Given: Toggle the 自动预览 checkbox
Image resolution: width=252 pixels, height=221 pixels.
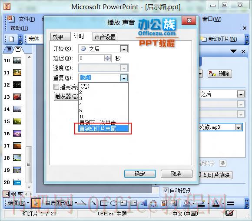Looking at the screenshot, I should [x=166, y=191].
